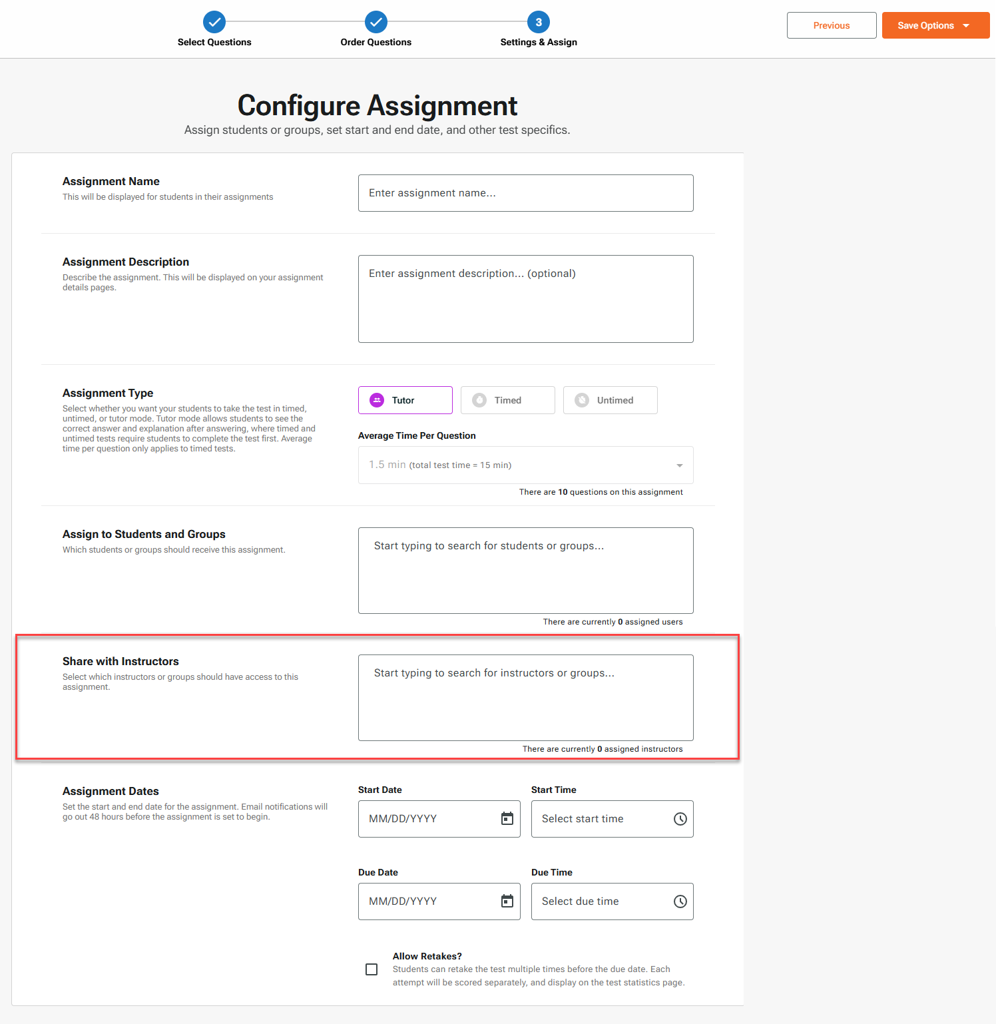Click the step 3 Settings & Assign circle
The height and width of the screenshot is (1024, 996).
pos(539,22)
